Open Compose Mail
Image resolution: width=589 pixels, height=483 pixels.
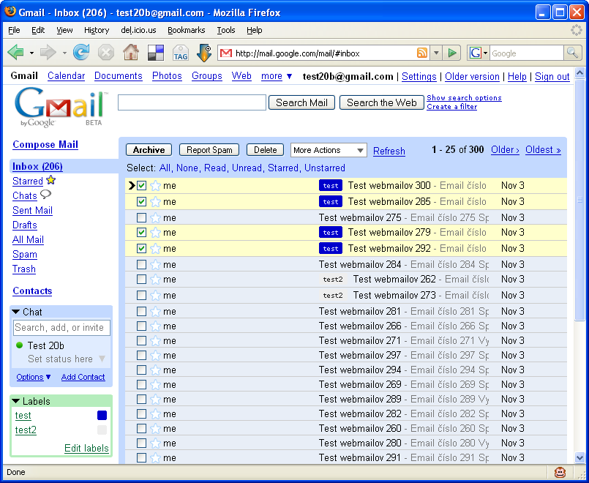[x=45, y=145]
